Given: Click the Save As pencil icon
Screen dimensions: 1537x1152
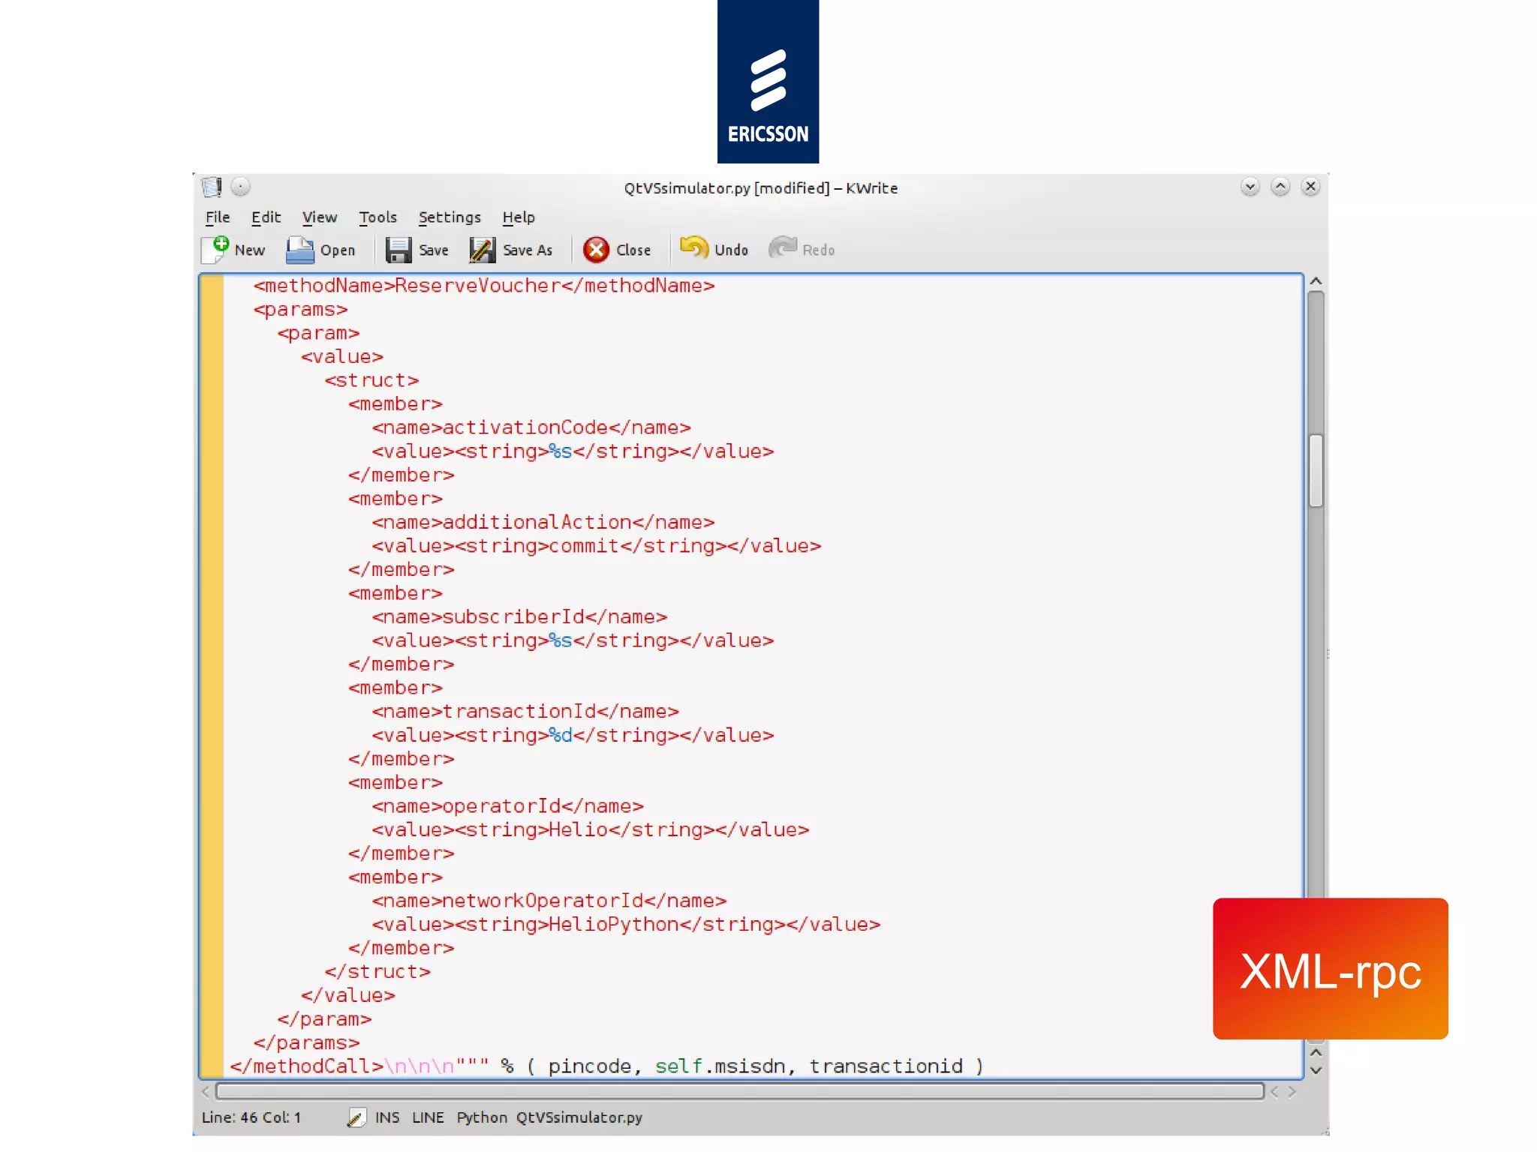Looking at the screenshot, I should 482,250.
